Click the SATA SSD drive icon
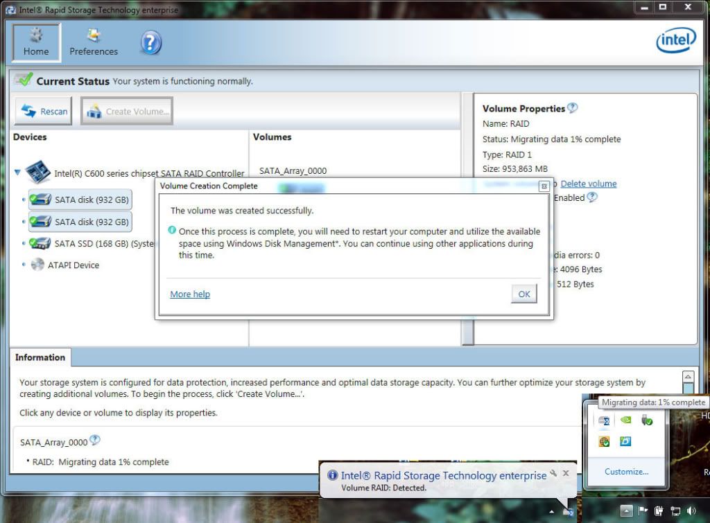The height and width of the screenshot is (523, 710). (x=40, y=243)
